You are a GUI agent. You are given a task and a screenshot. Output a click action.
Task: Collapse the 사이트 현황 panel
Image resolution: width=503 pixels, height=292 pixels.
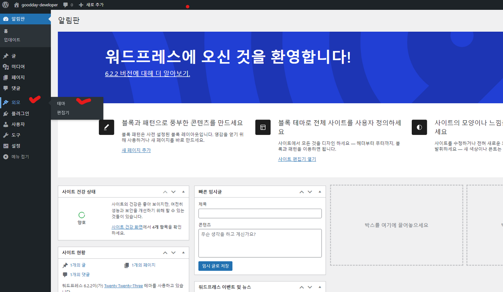183,253
